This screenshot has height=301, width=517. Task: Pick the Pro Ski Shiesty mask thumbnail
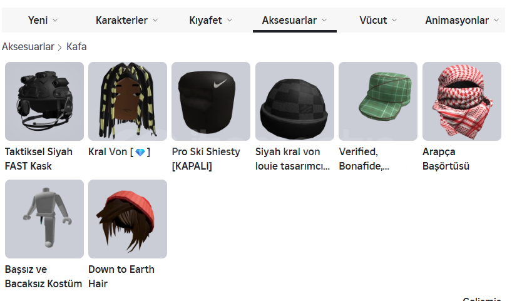(x=211, y=101)
